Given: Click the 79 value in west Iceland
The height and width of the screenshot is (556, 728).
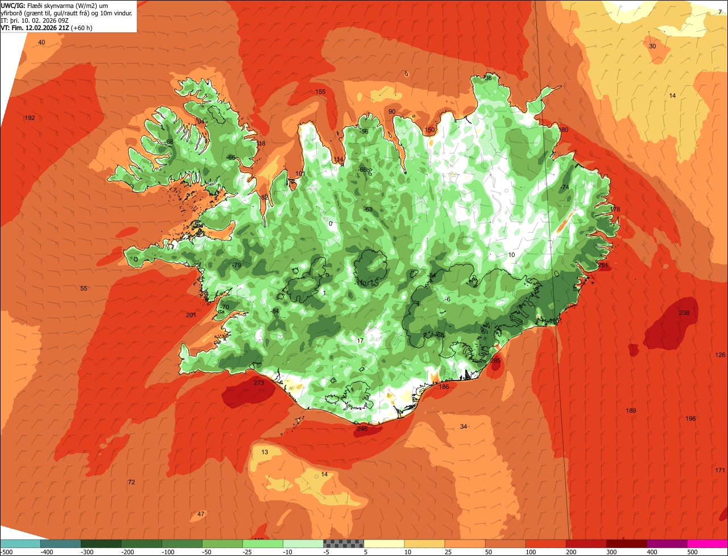Looking at the screenshot, I should click(x=237, y=265).
